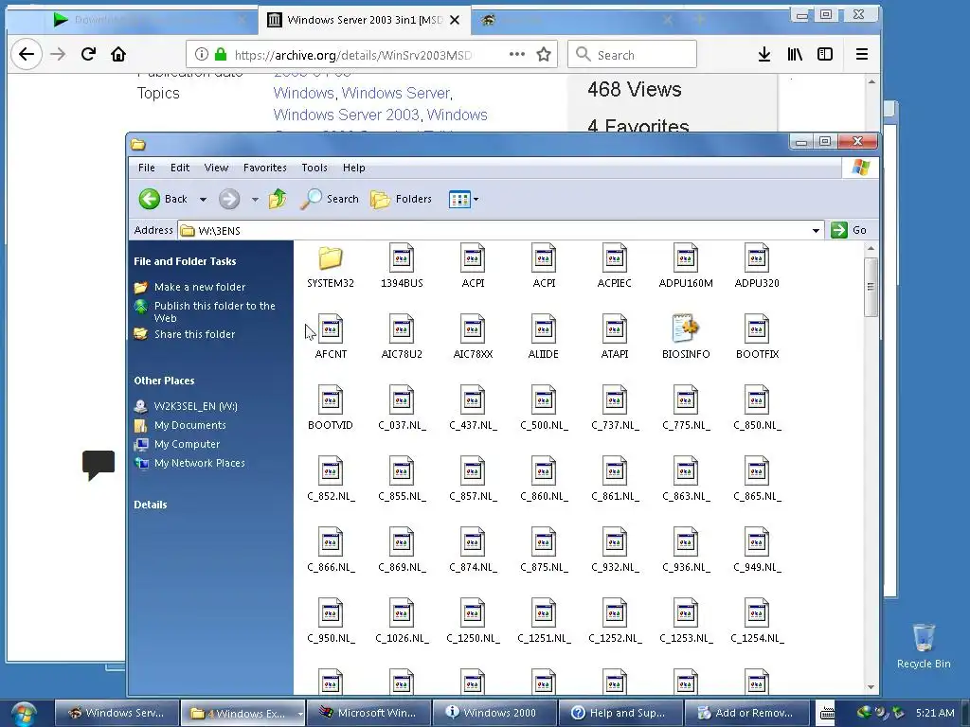Open the SYSTEM32 folder icon

(x=331, y=258)
